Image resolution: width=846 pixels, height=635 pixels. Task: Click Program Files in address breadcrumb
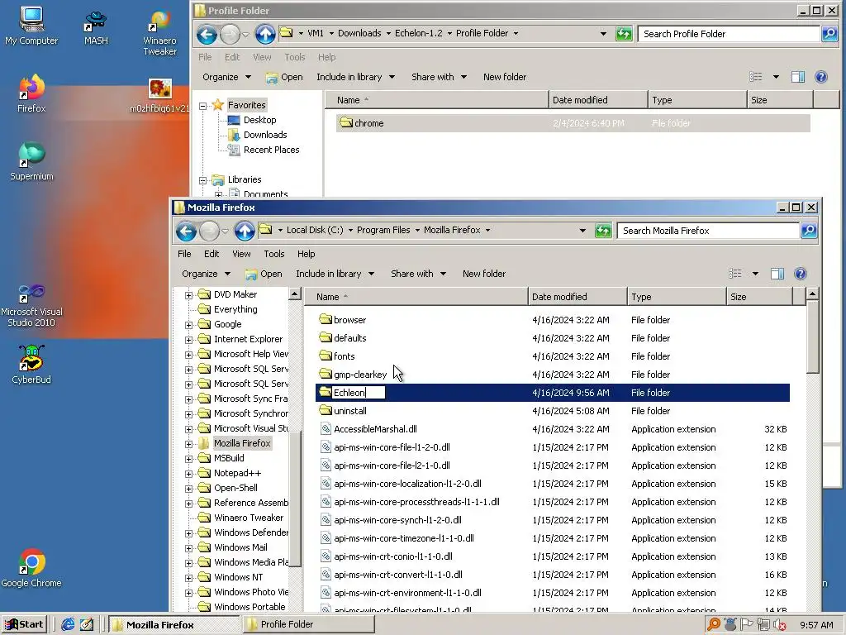click(x=383, y=231)
